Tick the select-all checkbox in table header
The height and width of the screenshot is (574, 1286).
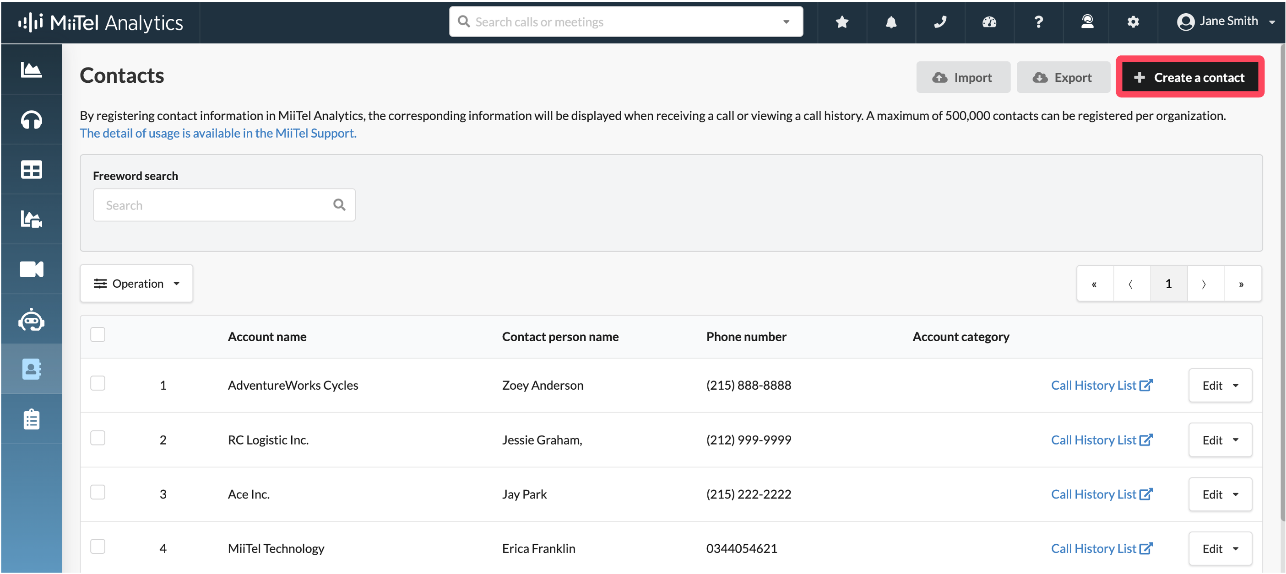coord(98,334)
